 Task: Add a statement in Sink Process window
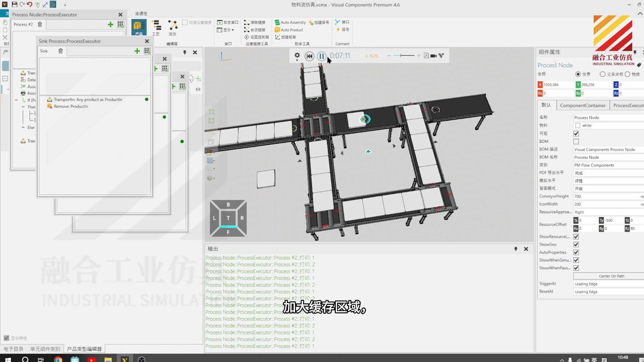(137, 51)
